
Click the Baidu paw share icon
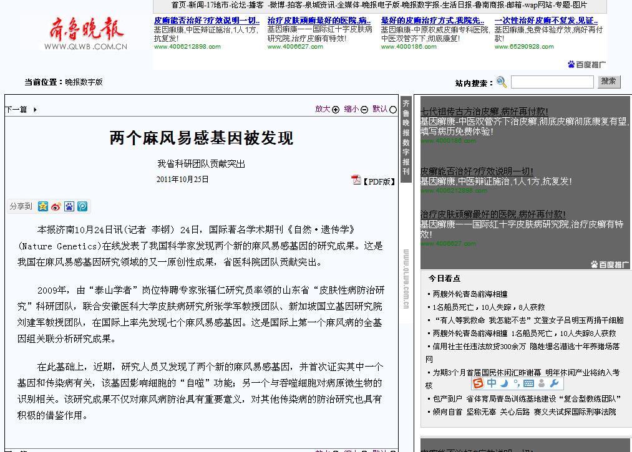[x=69, y=206]
